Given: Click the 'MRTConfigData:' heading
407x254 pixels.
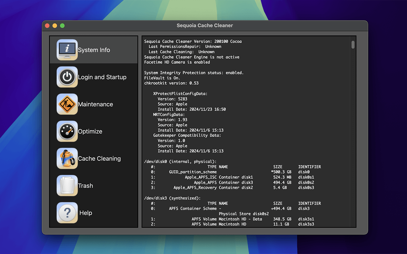Looking at the screenshot, I should [169, 114].
